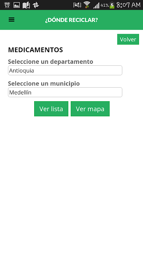This screenshot has width=143, height=255.
Task: Tap the Seleccione un departamento label
Action: pyautogui.click(x=50, y=62)
